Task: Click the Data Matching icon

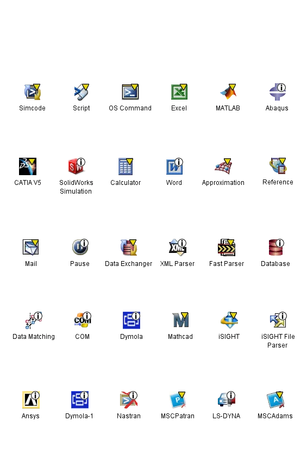Action: click(34, 320)
